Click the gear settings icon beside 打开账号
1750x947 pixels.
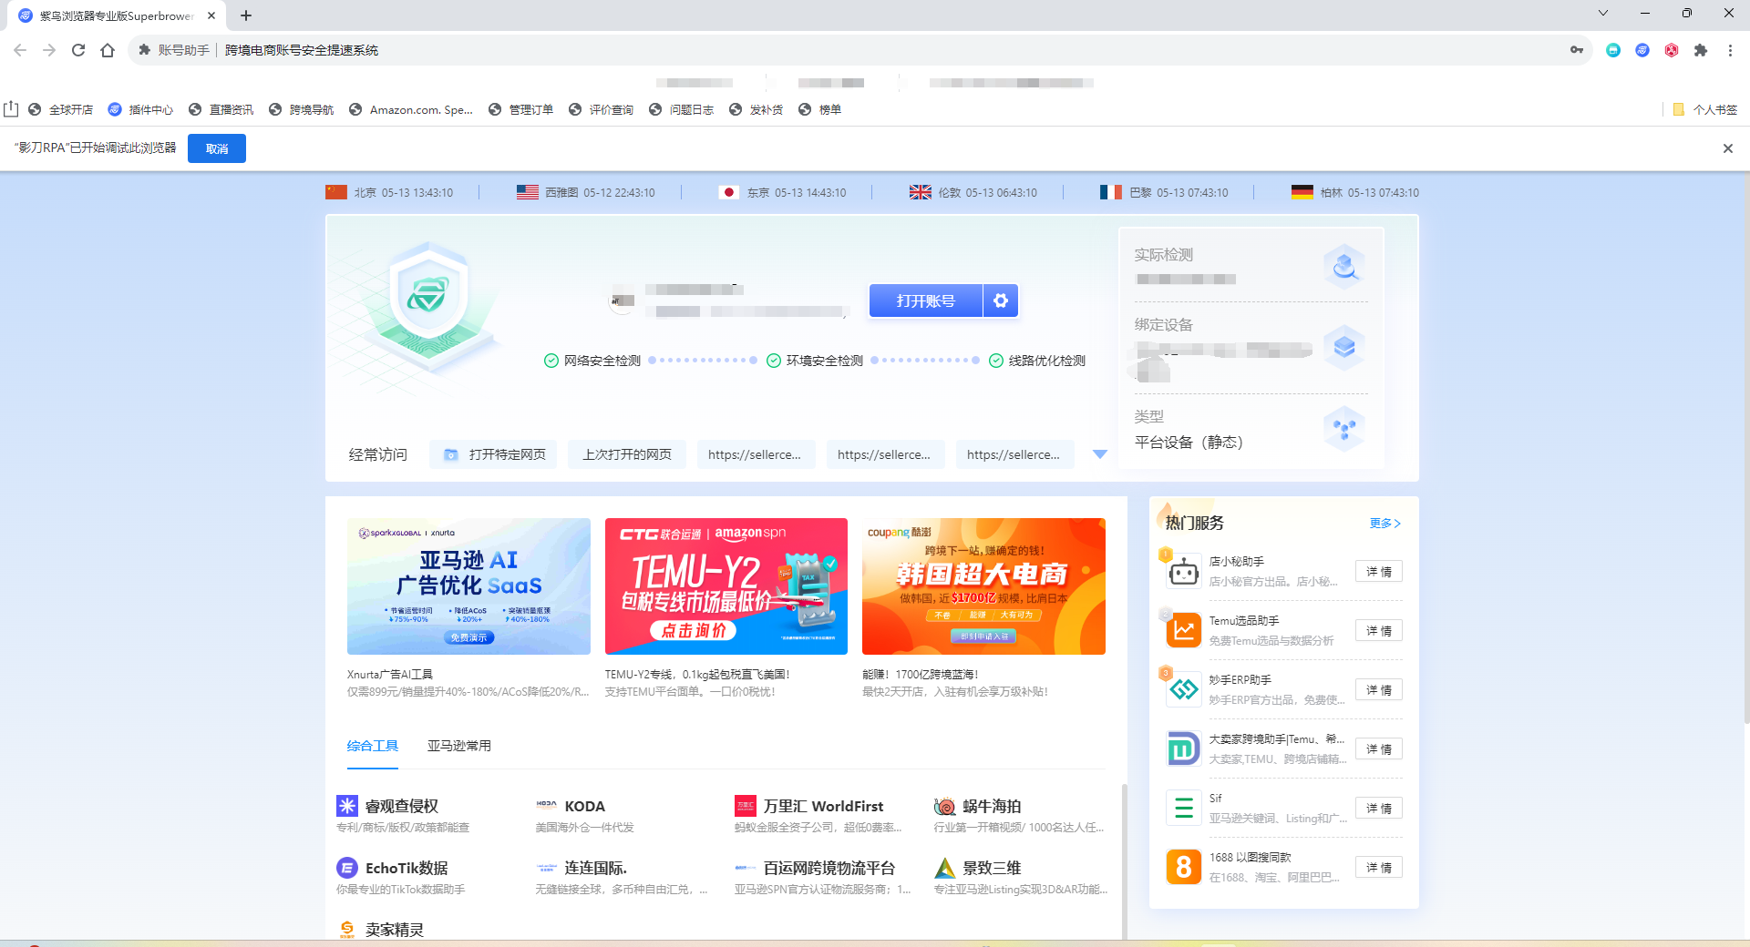pos(1000,300)
